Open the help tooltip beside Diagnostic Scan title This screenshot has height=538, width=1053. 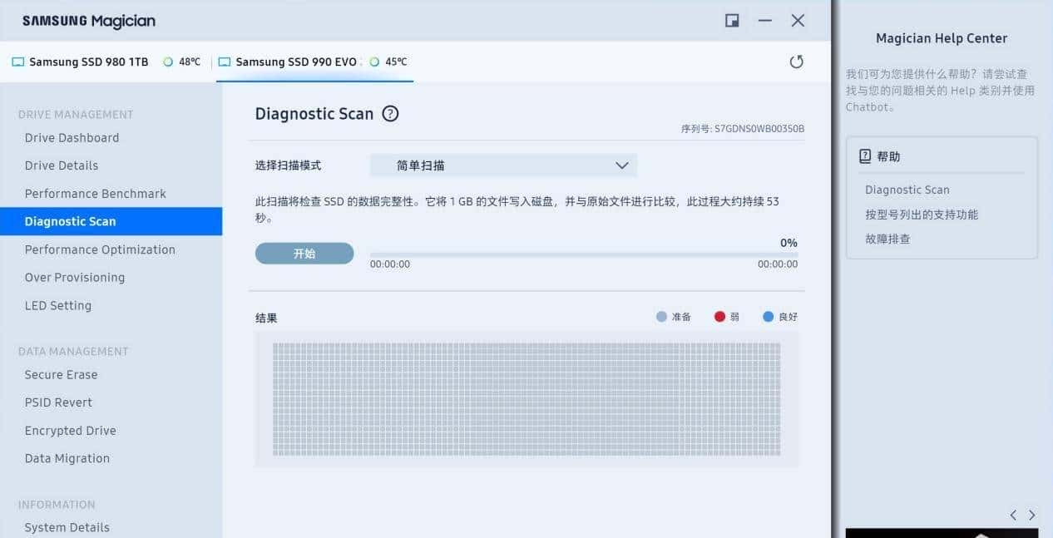coord(390,114)
